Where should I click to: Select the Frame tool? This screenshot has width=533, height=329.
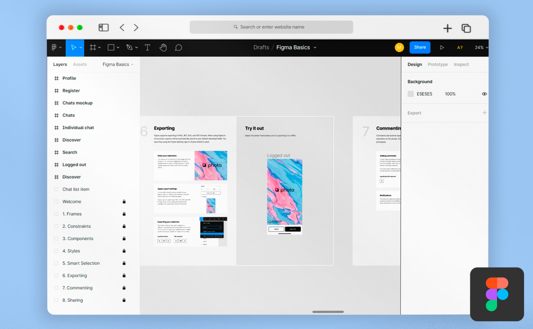coord(93,47)
